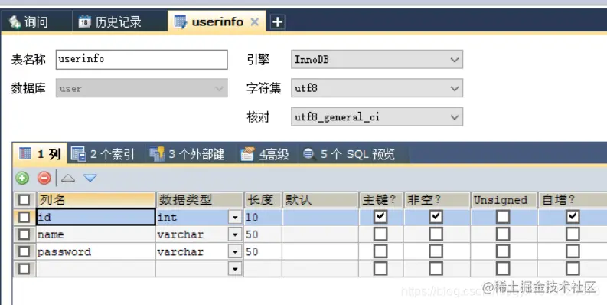607x305 pixels.
Task: Uncheck 非空 not-null for id
Action: click(x=436, y=216)
